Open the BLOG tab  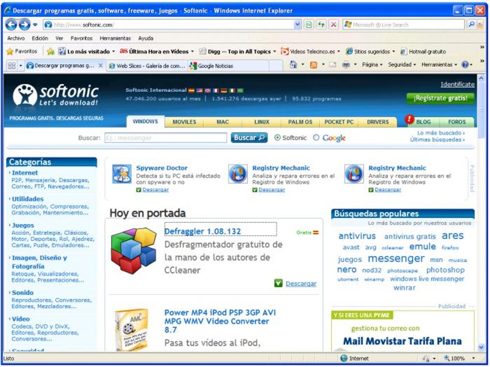[x=423, y=122]
